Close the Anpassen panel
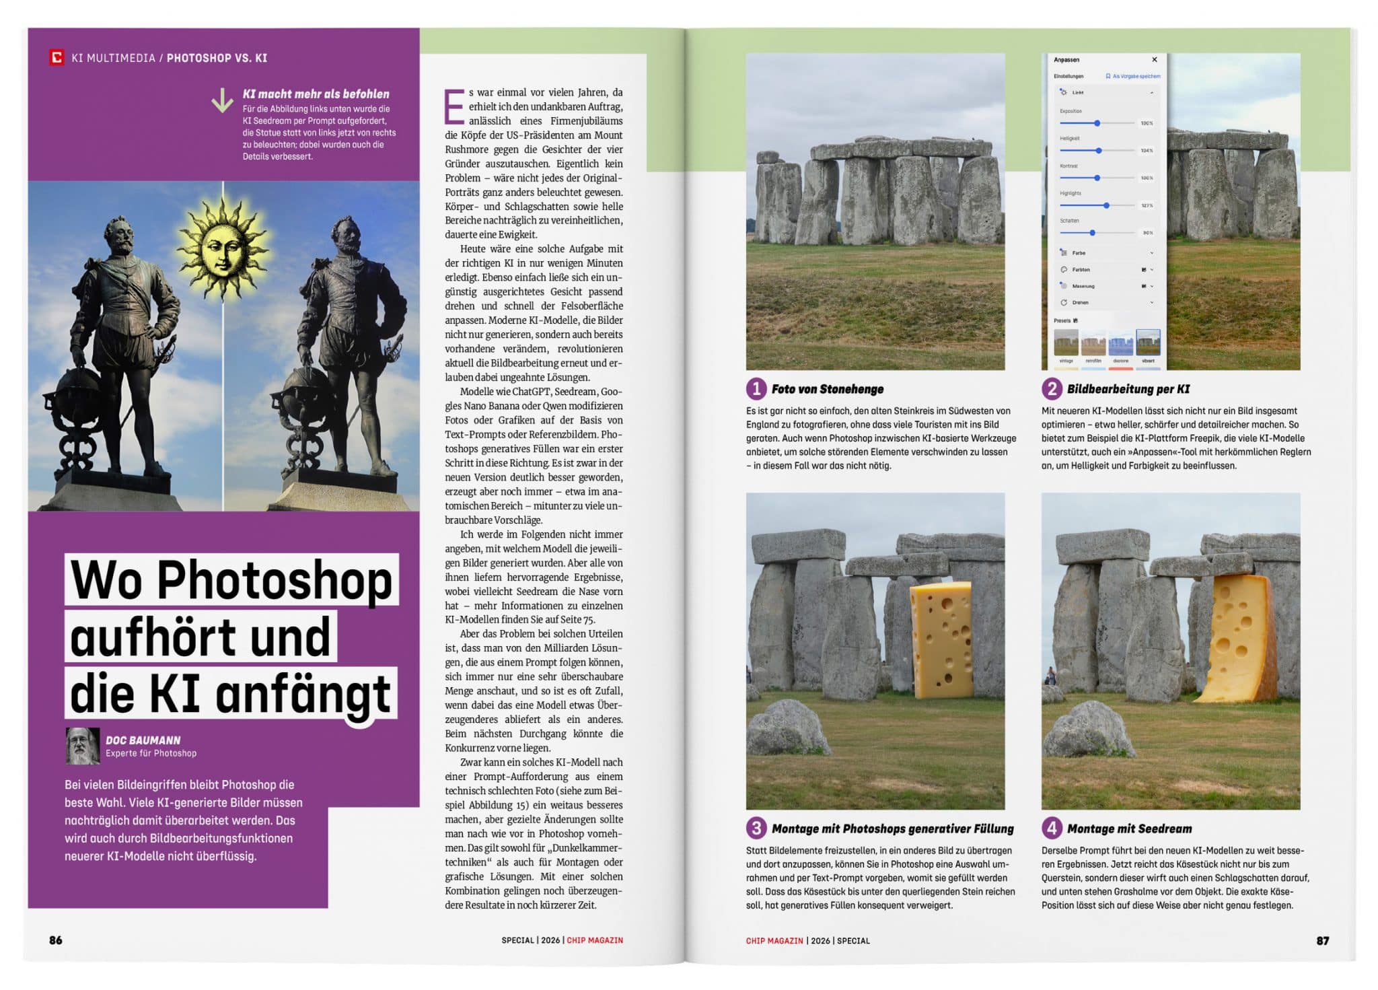 coord(1155,60)
